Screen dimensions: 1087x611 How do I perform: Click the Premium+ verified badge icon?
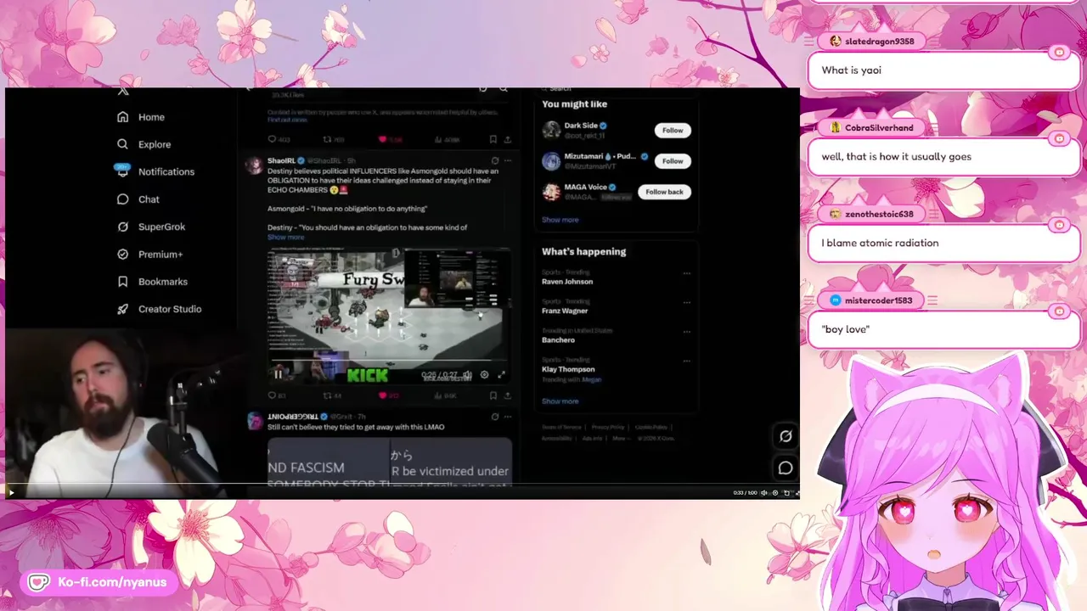click(123, 255)
